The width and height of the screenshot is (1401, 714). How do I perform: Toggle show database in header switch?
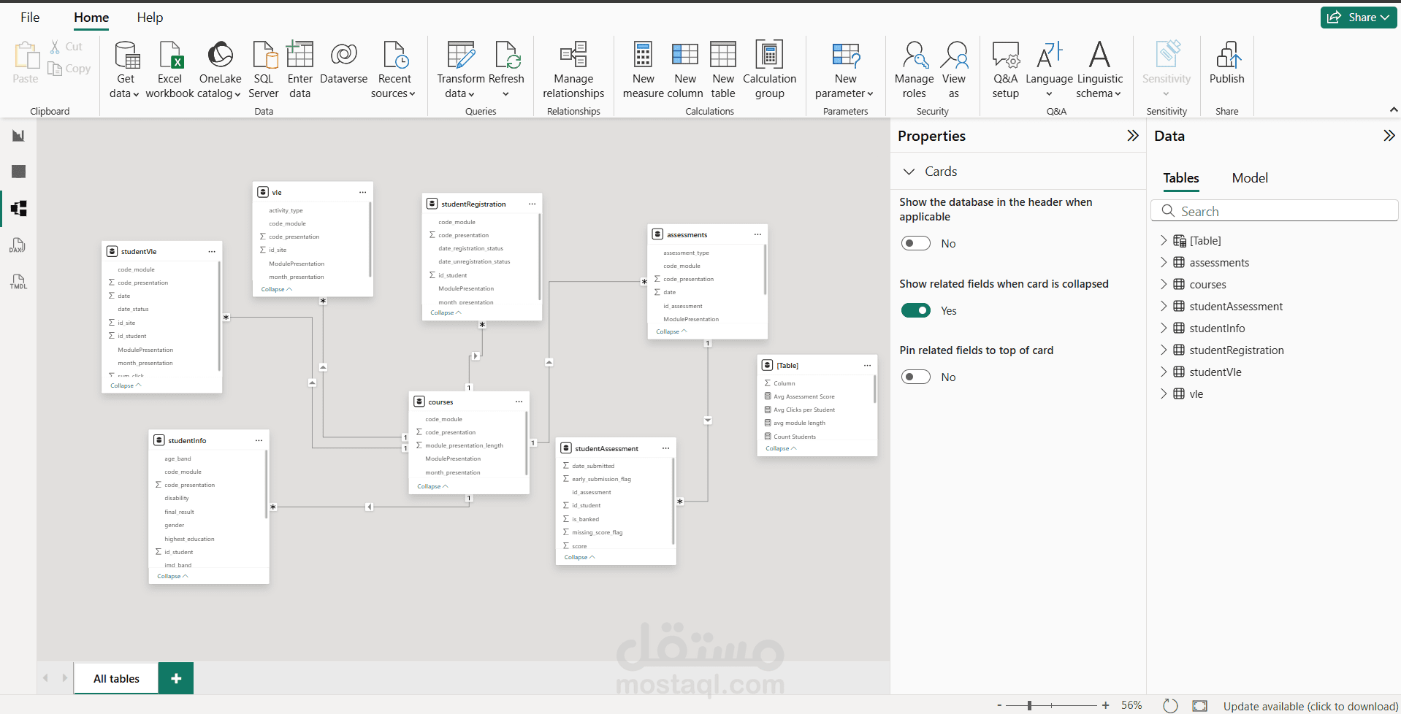point(916,243)
